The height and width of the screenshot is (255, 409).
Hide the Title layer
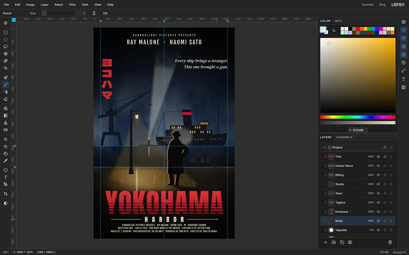378,157
